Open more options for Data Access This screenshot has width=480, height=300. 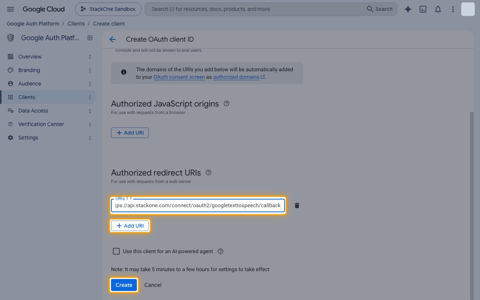tap(90, 111)
